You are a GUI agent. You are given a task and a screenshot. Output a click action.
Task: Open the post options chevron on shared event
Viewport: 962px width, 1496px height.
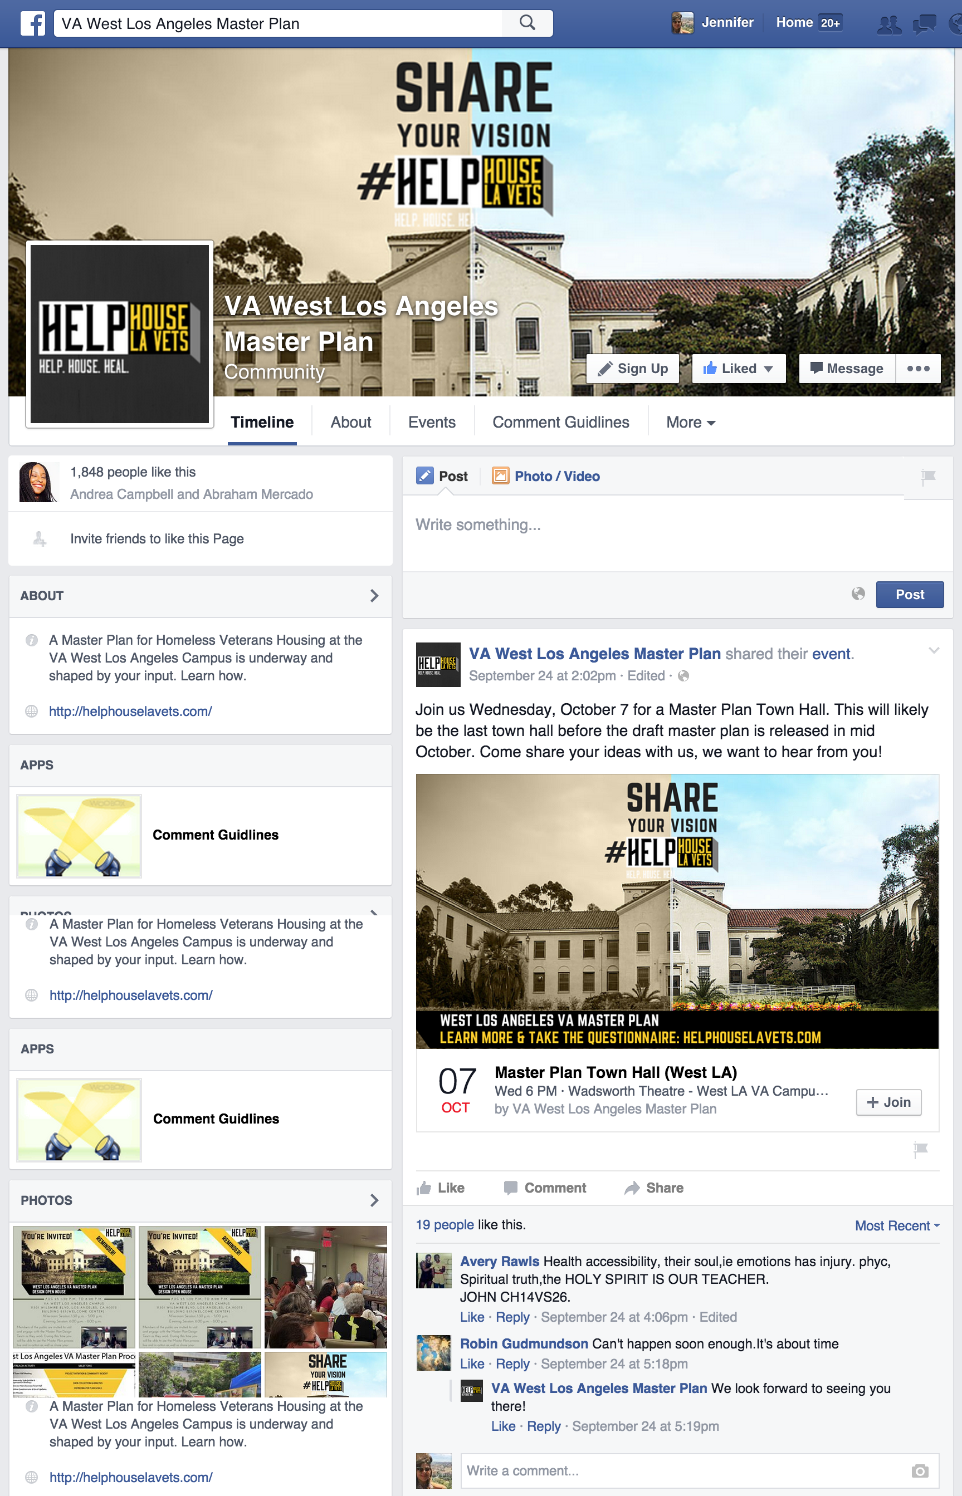(x=933, y=651)
